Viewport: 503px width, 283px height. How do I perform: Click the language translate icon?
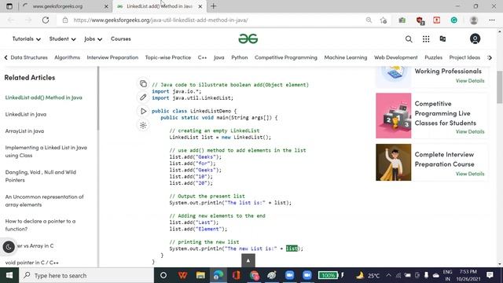(442, 39)
